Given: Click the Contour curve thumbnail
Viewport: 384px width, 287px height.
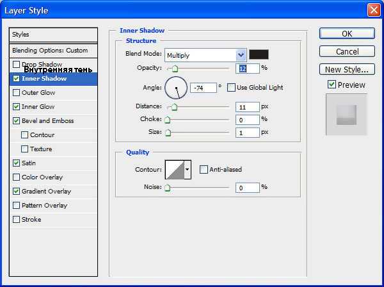Looking at the screenshot, I should [175, 170].
